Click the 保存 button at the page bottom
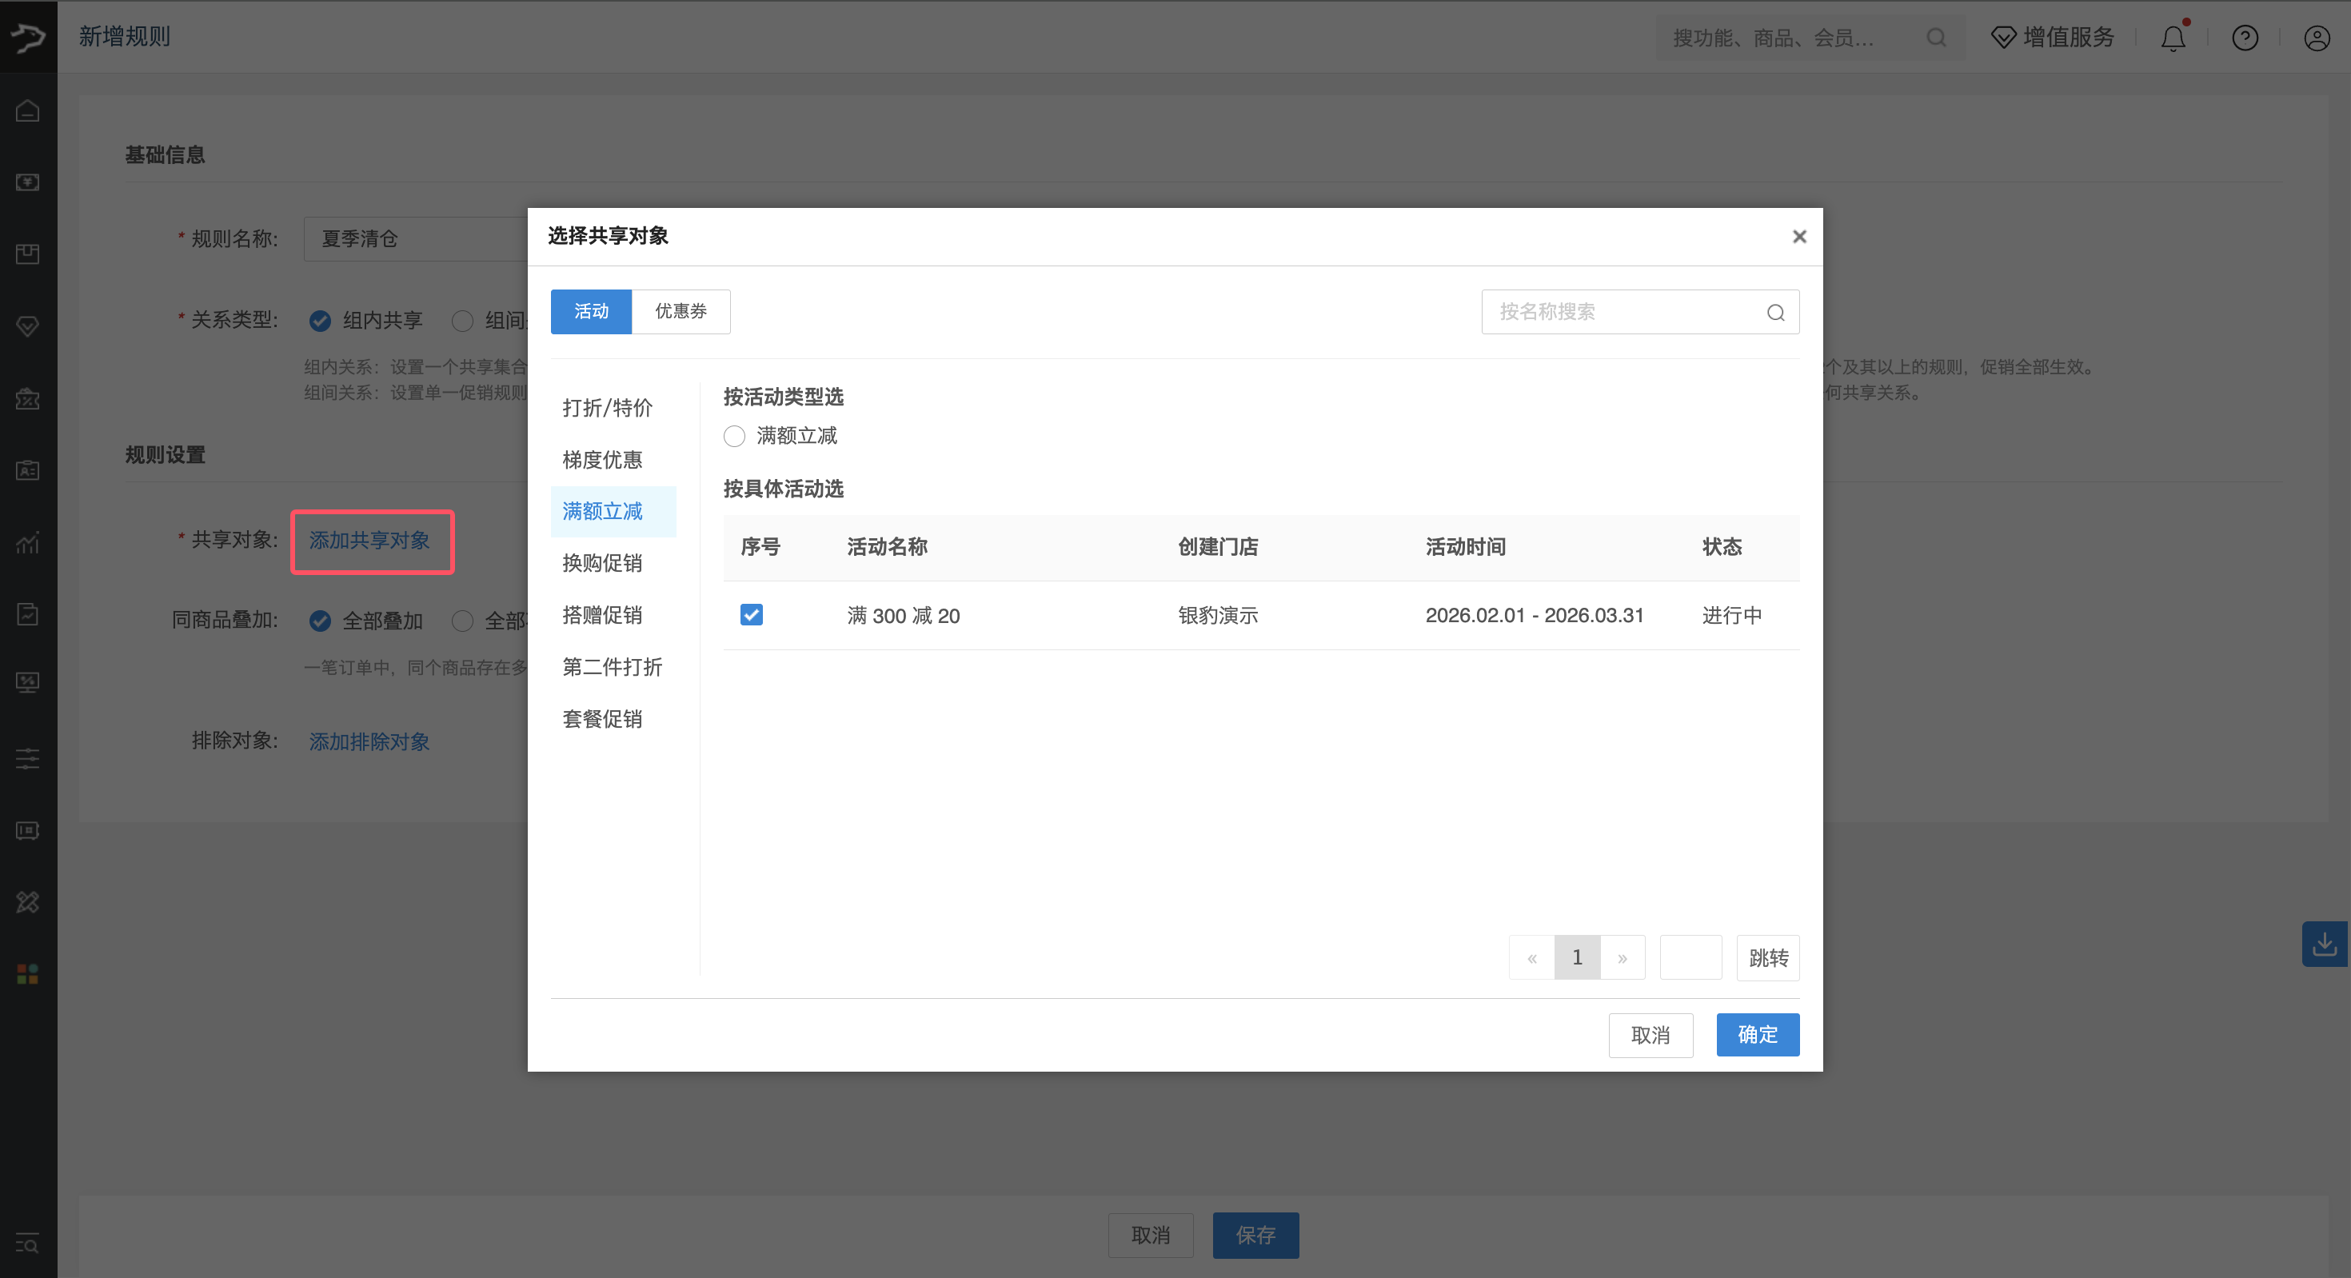 [x=1255, y=1235]
